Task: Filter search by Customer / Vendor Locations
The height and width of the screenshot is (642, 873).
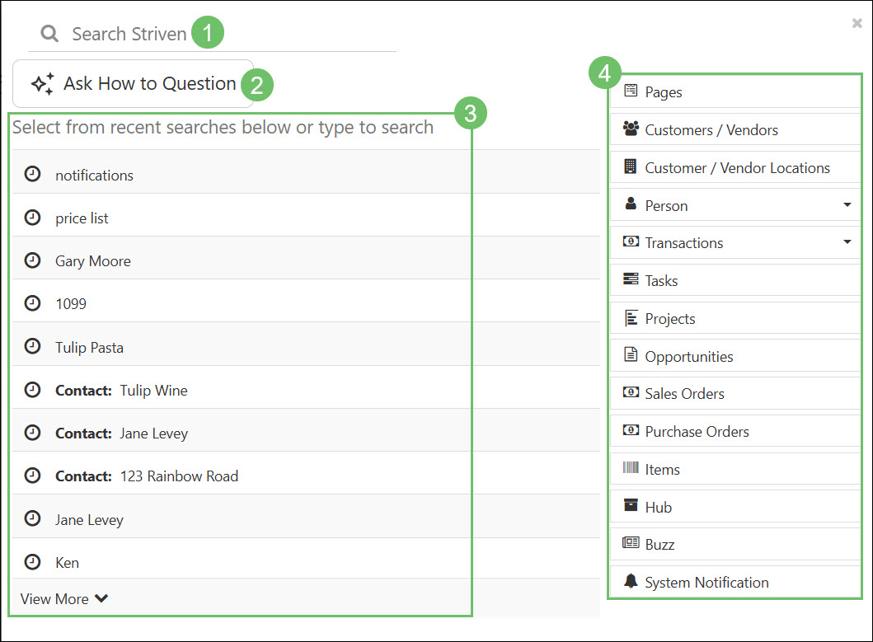Action: click(735, 167)
